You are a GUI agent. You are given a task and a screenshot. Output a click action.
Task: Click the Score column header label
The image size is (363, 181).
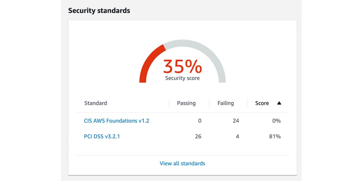[x=262, y=103]
